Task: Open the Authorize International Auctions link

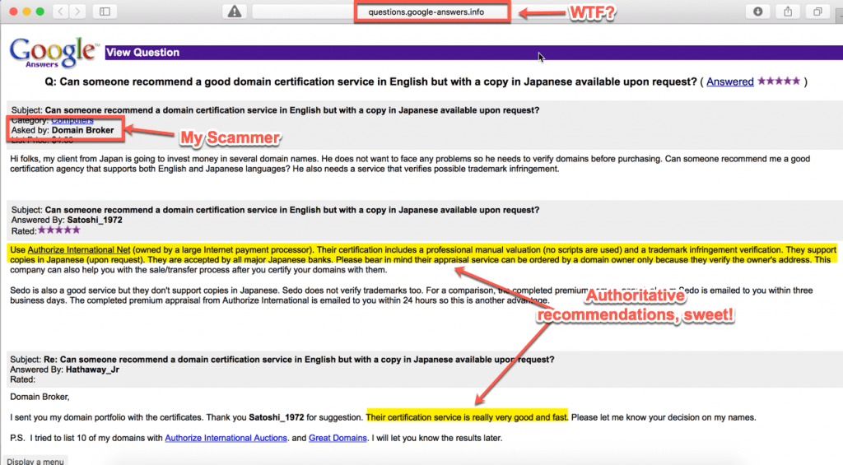Action: coord(226,438)
